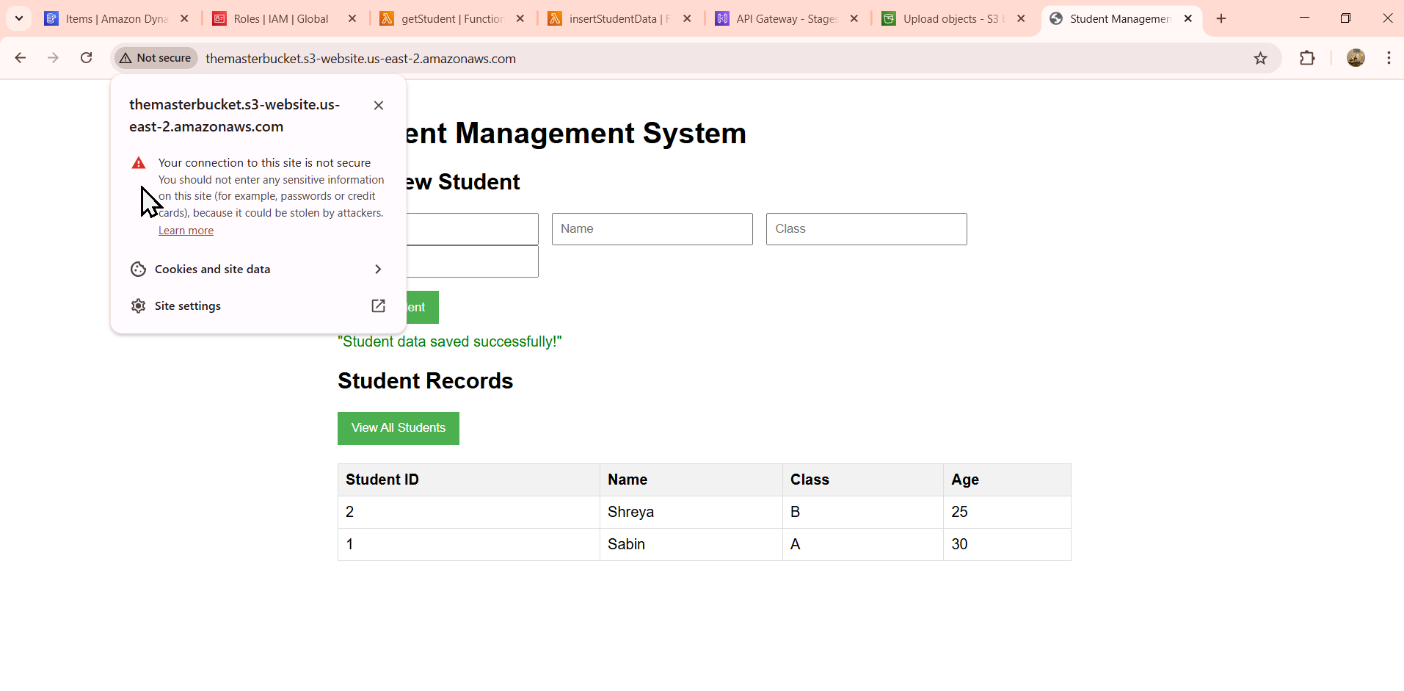Click the Name input field
The width and height of the screenshot is (1404, 691).
click(652, 229)
